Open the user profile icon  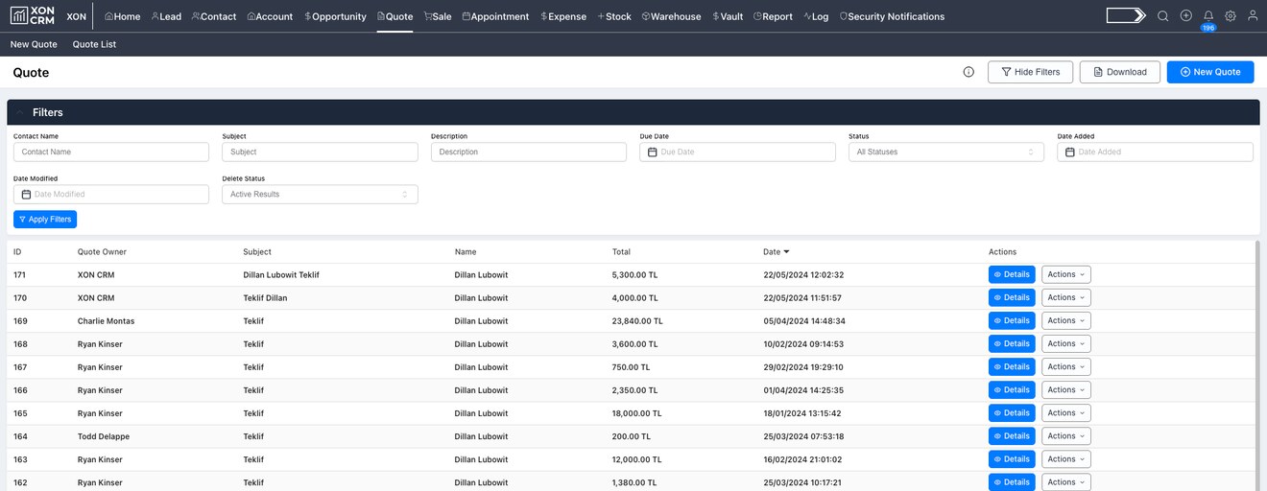pos(1253,16)
